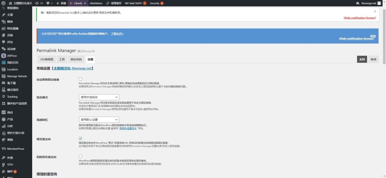The height and width of the screenshot is (178, 386).
Task: Open the 尾部斜杠 dropdown
Action: coord(99,119)
